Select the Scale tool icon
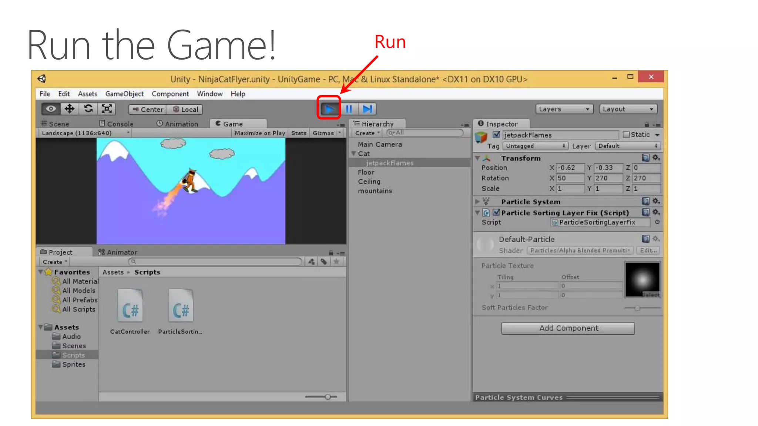 [107, 109]
